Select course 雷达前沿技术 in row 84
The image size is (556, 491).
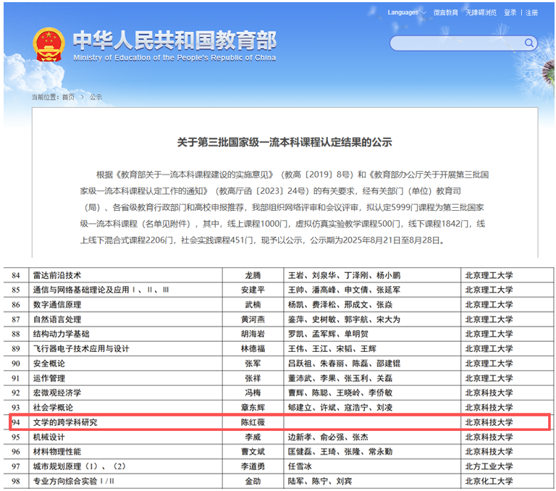coord(57,275)
